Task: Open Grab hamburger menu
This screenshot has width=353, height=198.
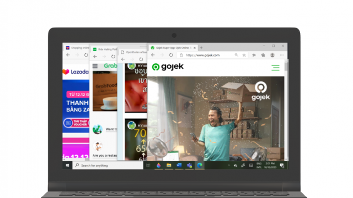Action: (x=95, y=66)
